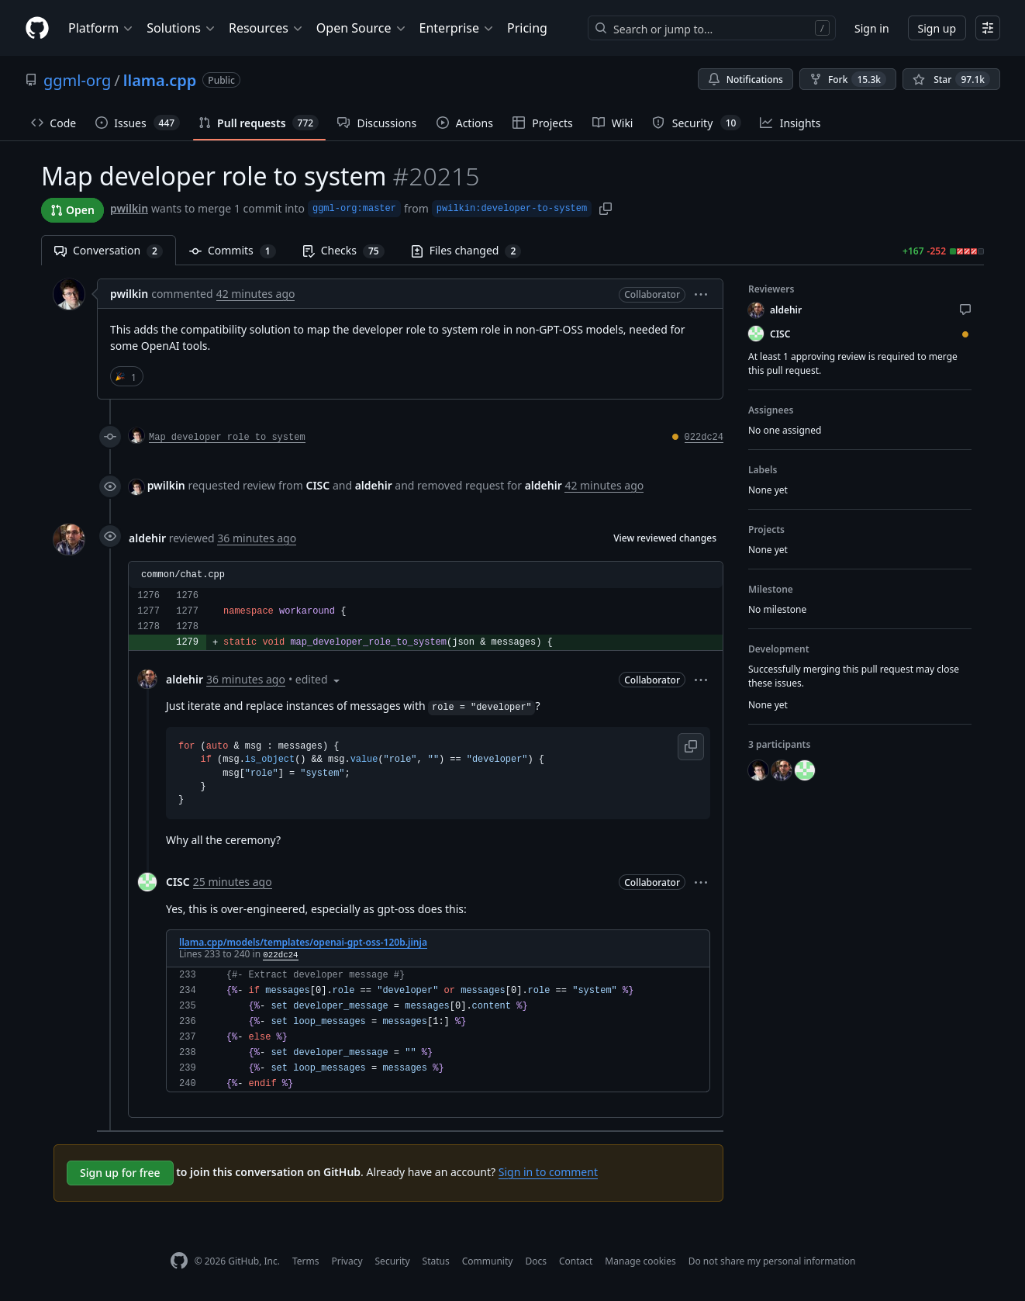Expand the Platform menu
Image resolution: width=1025 pixels, height=1301 pixels.
[x=100, y=28]
